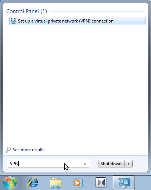Viewport: 151px width, 190px height.
Task: Open Set up a virtual private network (VPN) connection
Action: pos(66,21)
